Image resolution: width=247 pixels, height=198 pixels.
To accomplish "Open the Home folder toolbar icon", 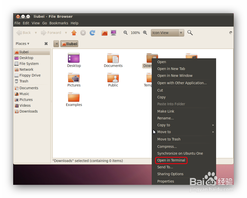I will [104, 33].
